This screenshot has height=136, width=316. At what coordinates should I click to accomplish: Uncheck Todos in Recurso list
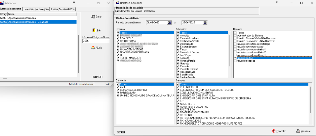coord(118,32)
